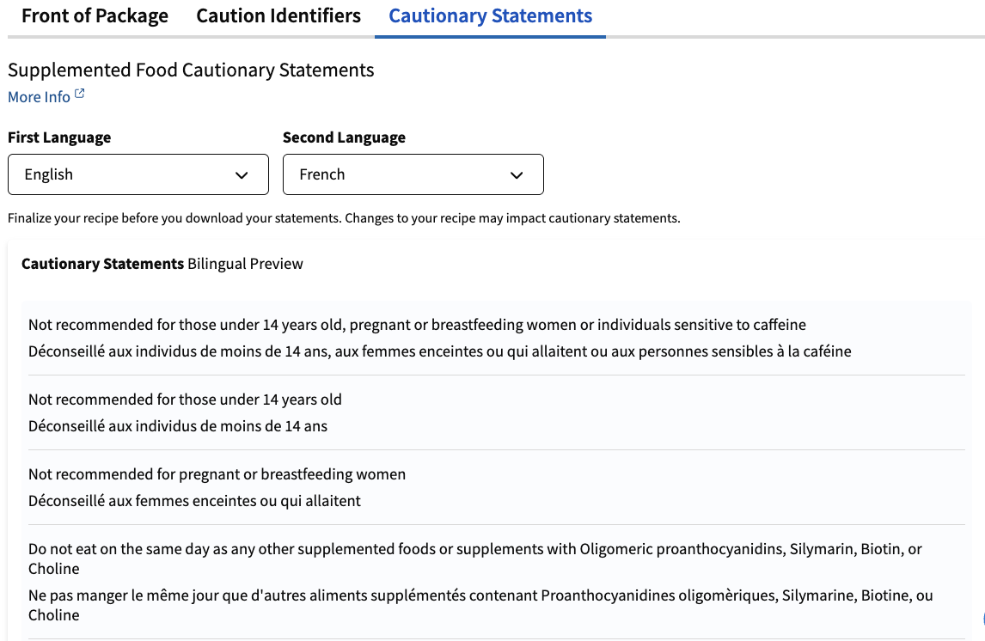Select the French 'personnes sensibles à la caféine' statement
Image resolution: width=985 pixels, height=641 pixels.
point(440,351)
